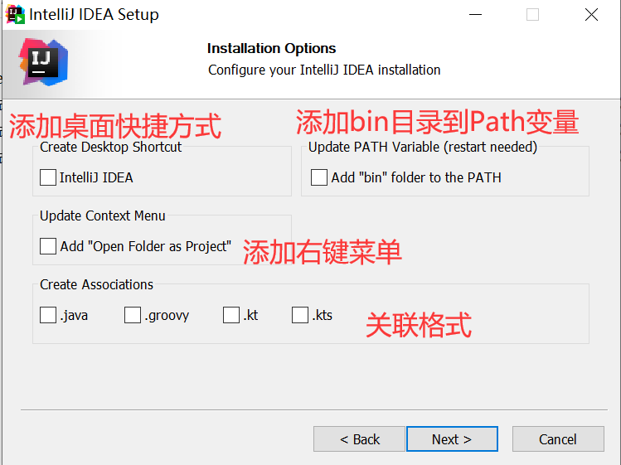Tick the .groovy association checkbox
Screen dimensions: 621x465
tap(133, 315)
